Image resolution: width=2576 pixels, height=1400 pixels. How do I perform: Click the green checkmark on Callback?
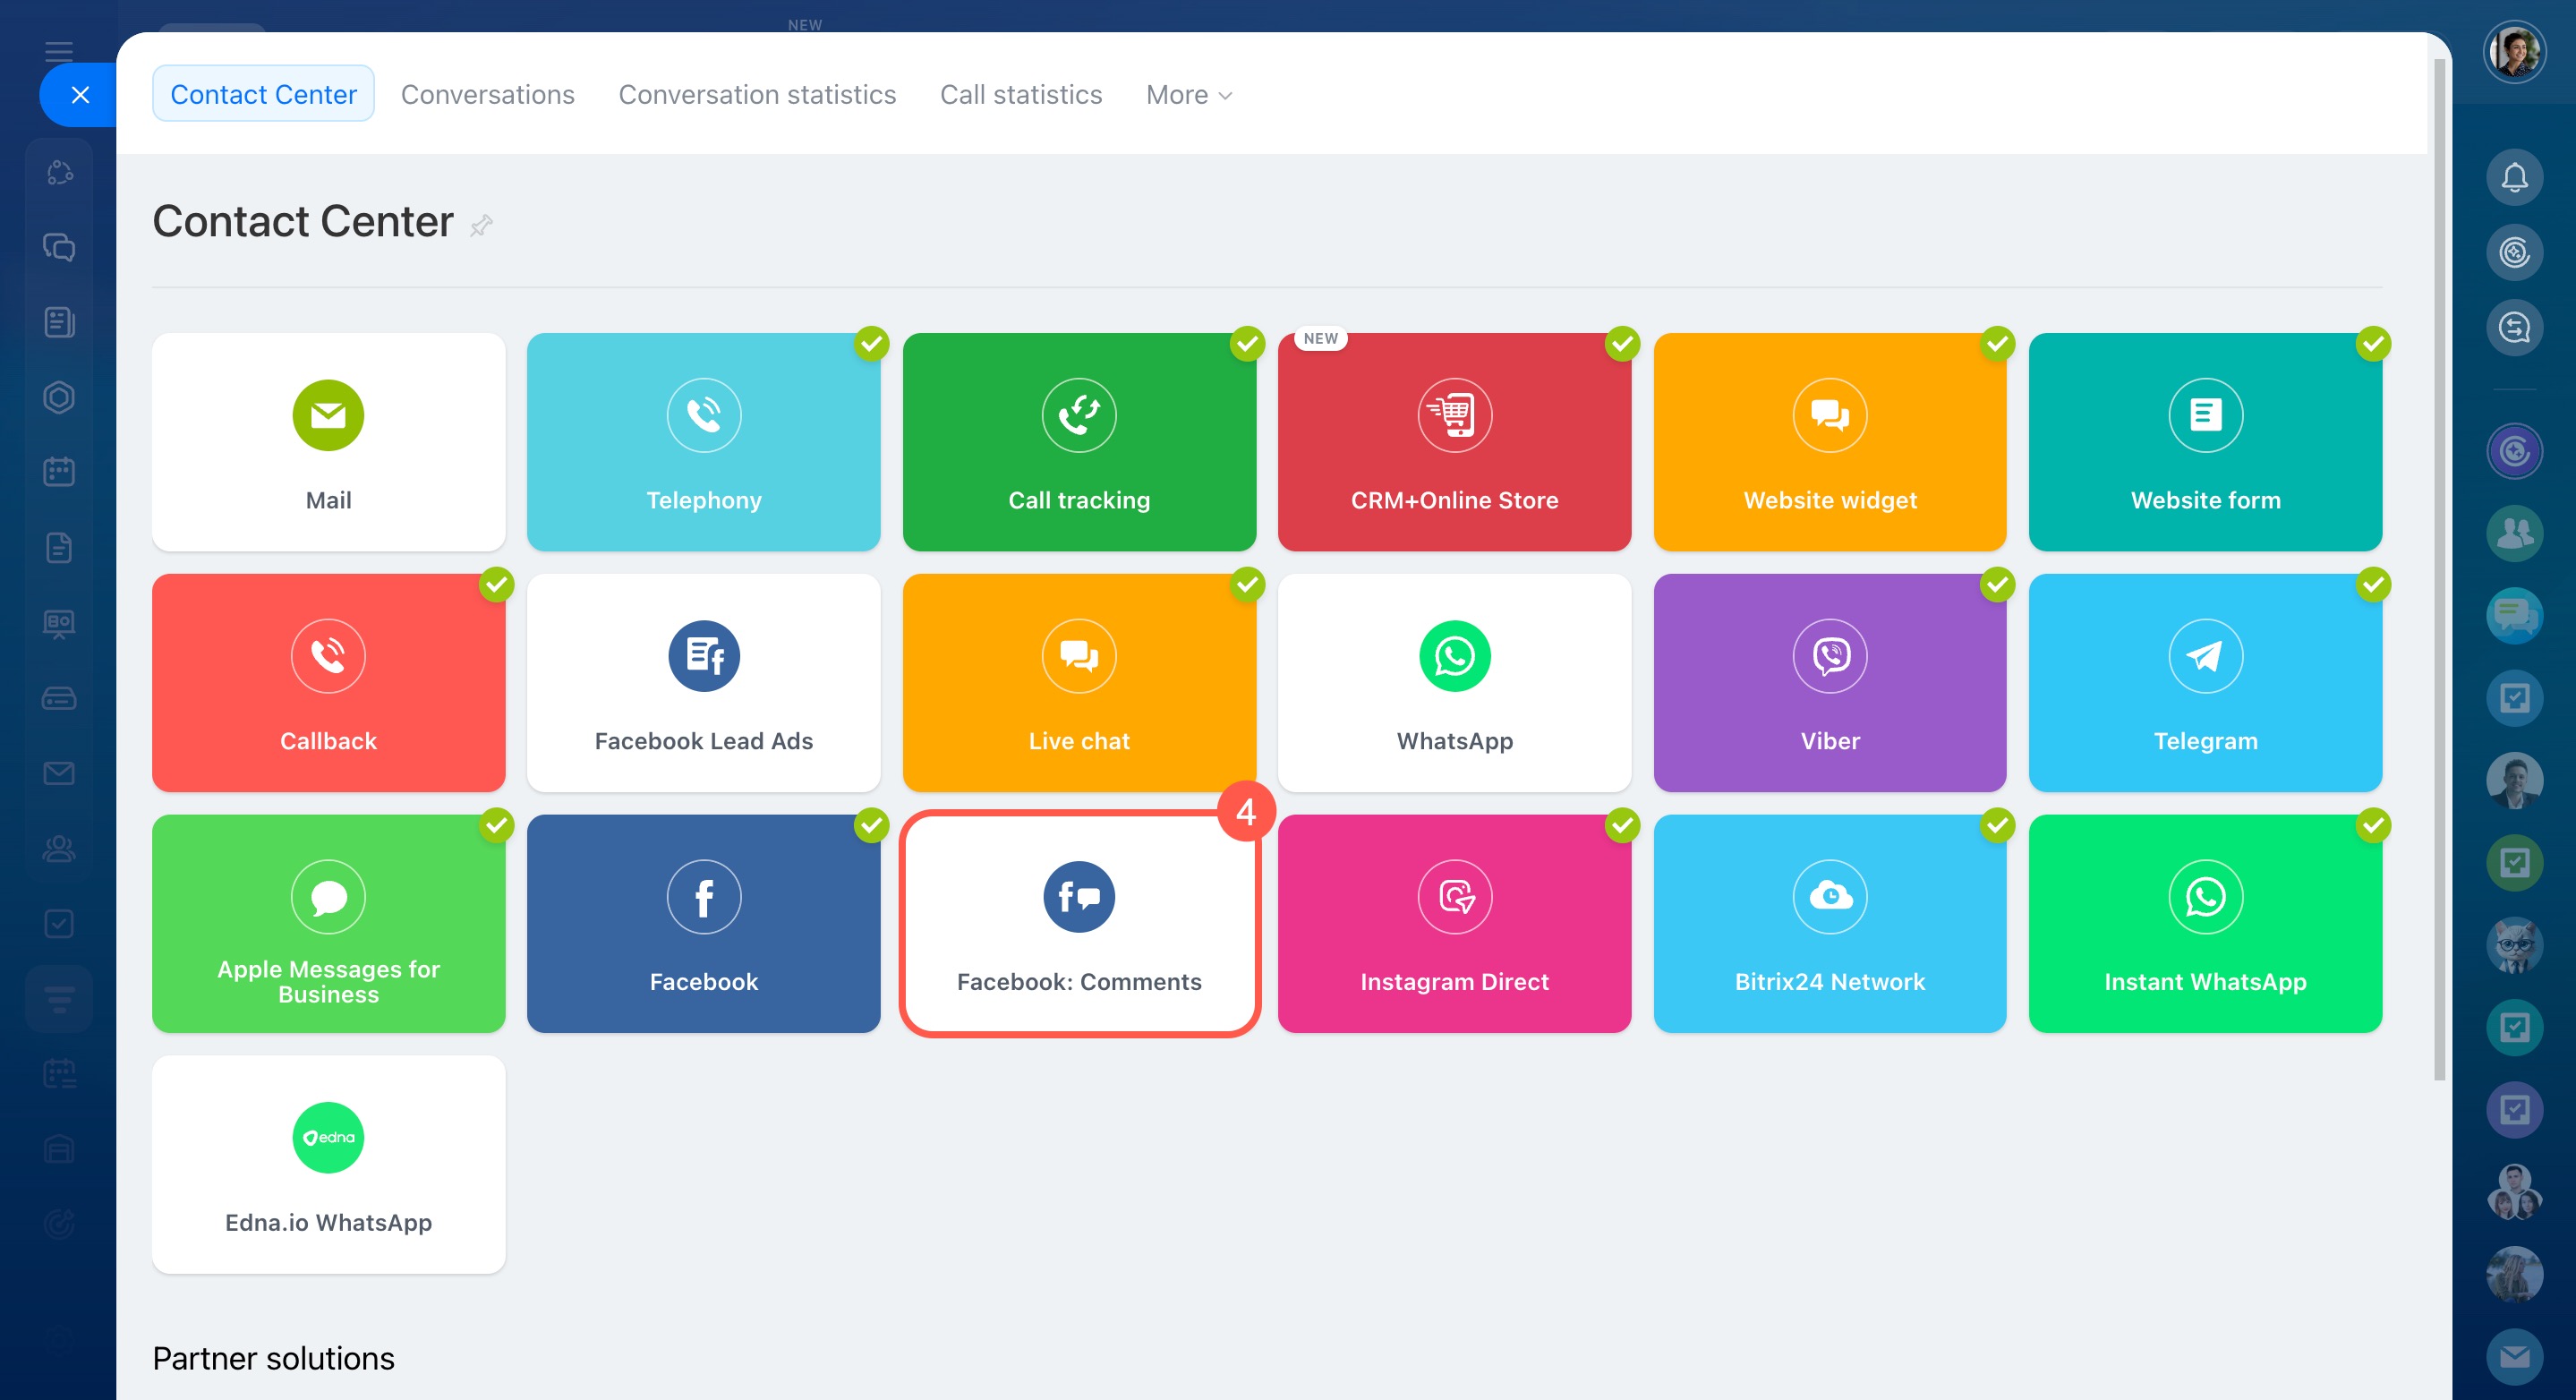click(496, 585)
